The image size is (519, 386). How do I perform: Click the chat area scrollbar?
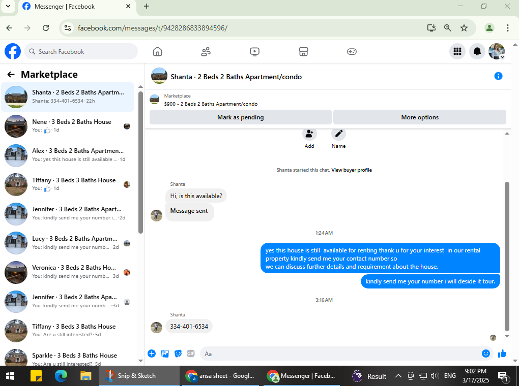click(507, 256)
